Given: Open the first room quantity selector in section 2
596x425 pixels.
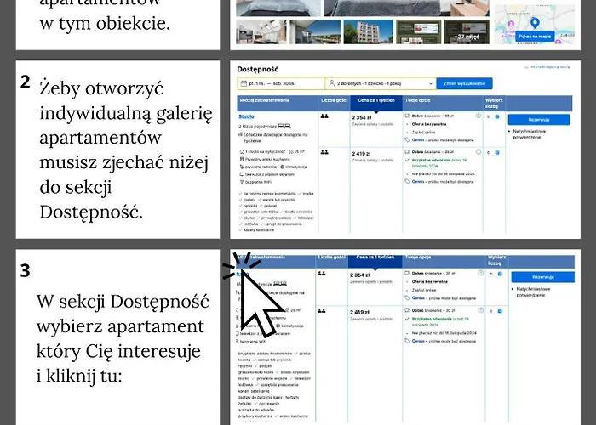Looking at the screenshot, I should click(492, 116).
